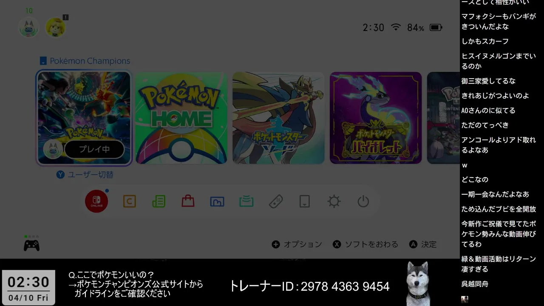544x306 pixels.
Task: Select the Isabelle user profile avatar
Action: [x=56, y=28]
